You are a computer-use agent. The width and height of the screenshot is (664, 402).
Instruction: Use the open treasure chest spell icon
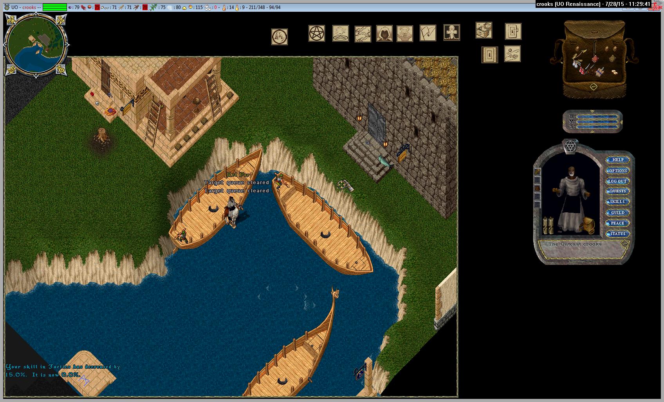pos(484,30)
